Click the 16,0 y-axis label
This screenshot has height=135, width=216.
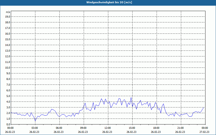point(8,33)
